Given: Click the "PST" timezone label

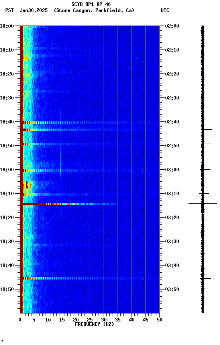Looking at the screenshot, I should 10,10.
